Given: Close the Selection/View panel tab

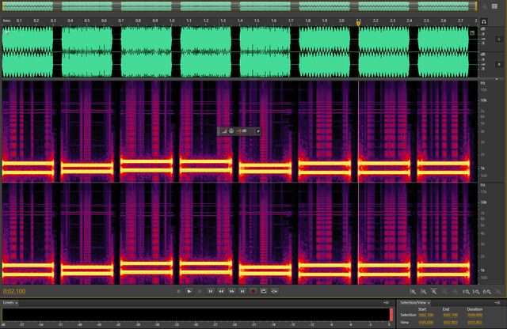Looking at the screenshot, I should tap(429, 303).
